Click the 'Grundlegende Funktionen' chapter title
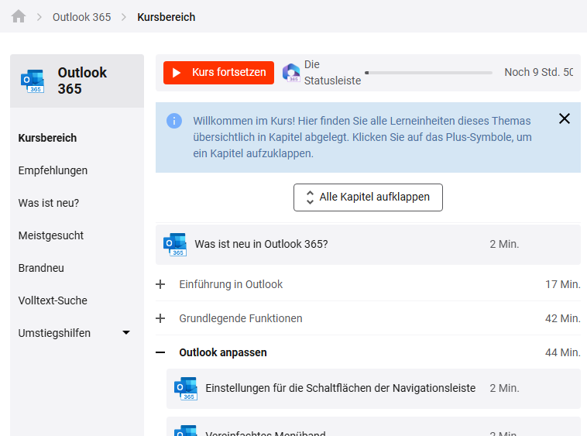587x436 pixels. pos(241,318)
